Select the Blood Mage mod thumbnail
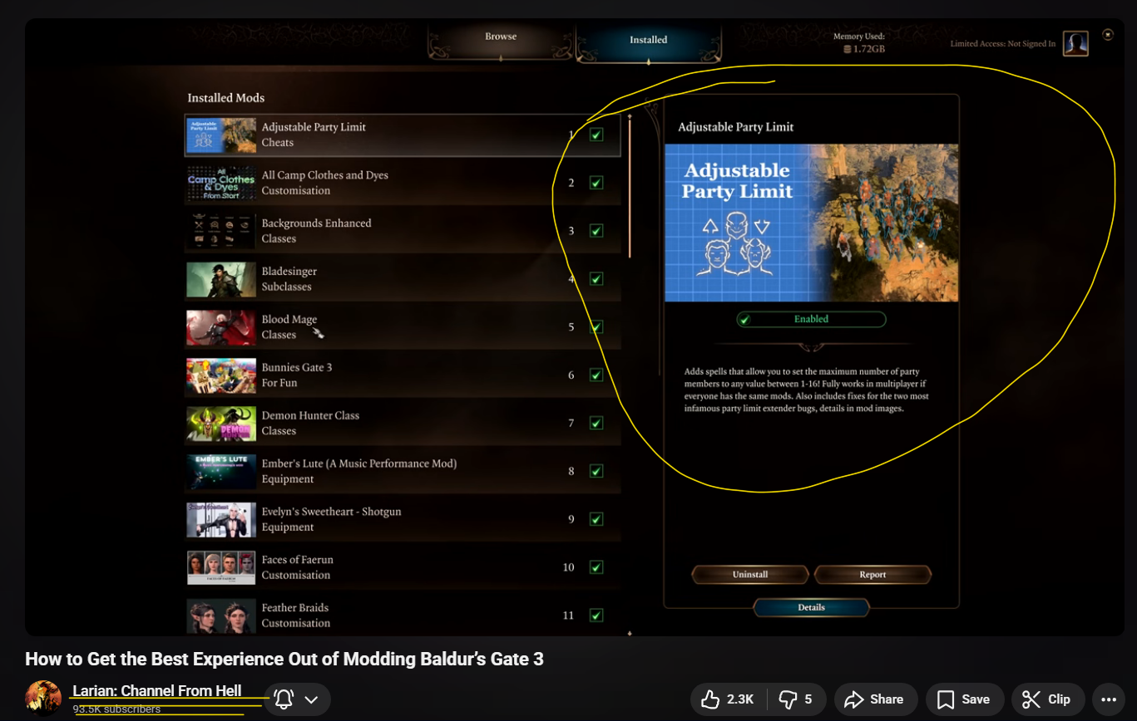The width and height of the screenshot is (1137, 721). point(221,328)
